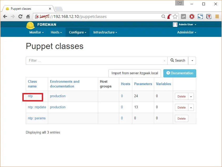This screenshot has height=167, width=222.
Task: Select the Puppet classes browser tab
Action: tap(28, 9)
